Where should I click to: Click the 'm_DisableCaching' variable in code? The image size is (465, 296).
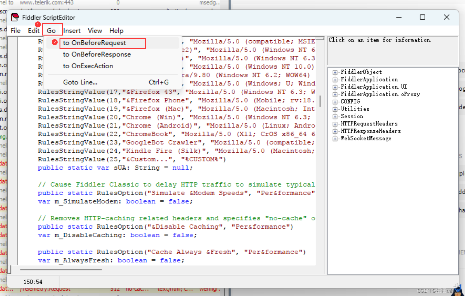pos(88,235)
